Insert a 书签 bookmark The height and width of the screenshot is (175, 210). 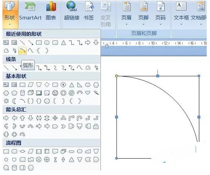coord(89,11)
